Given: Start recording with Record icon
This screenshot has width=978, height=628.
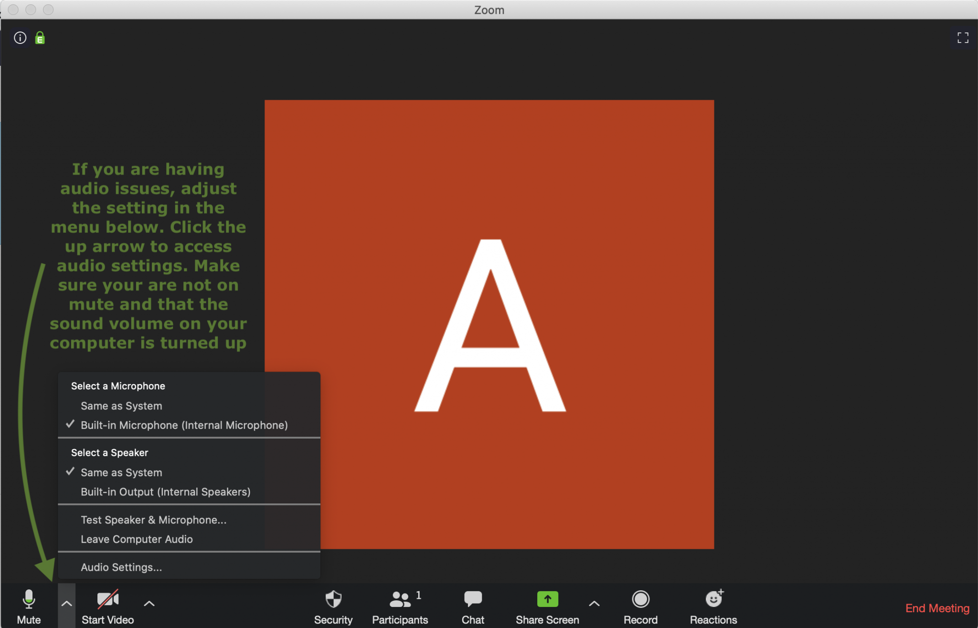Looking at the screenshot, I should pos(640,599).
